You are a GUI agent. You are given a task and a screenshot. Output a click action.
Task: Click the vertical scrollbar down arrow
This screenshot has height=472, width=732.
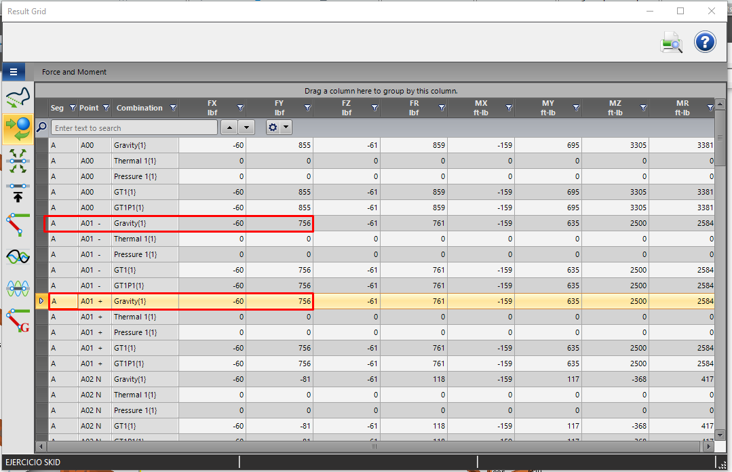click(x=720, y=435)
